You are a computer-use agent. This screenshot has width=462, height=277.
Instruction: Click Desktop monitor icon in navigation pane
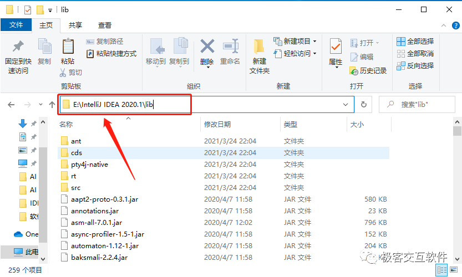coord(22,163)
